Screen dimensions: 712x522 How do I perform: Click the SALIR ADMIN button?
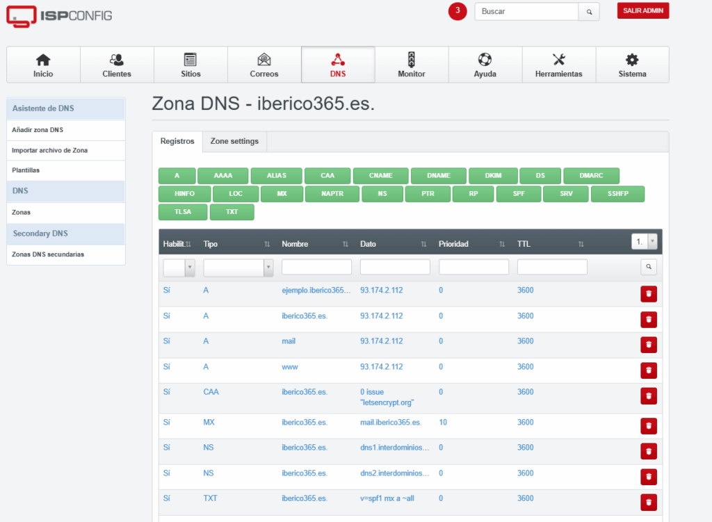[643, 11]
